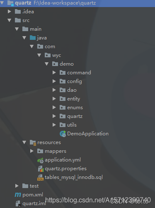The height and width of the screenshot is (208, 155).
Task: Click the blue java source root icon
Action: tap(33, 38)
